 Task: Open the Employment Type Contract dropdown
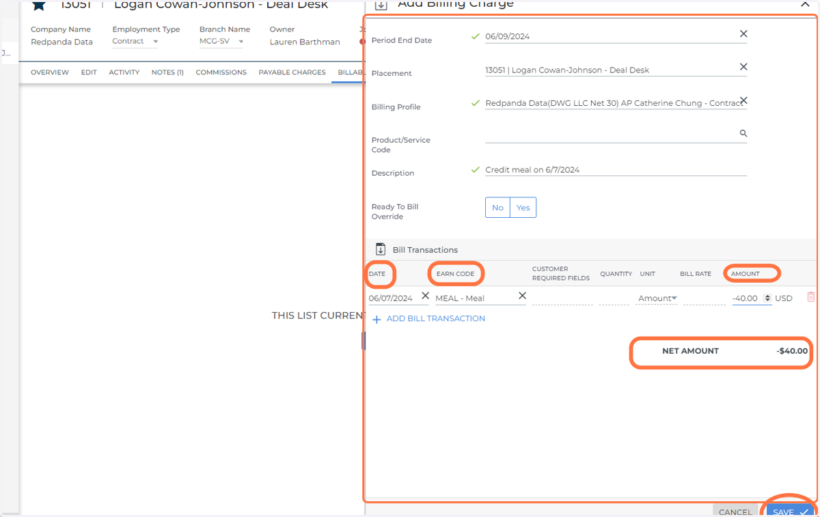point(135,42)
